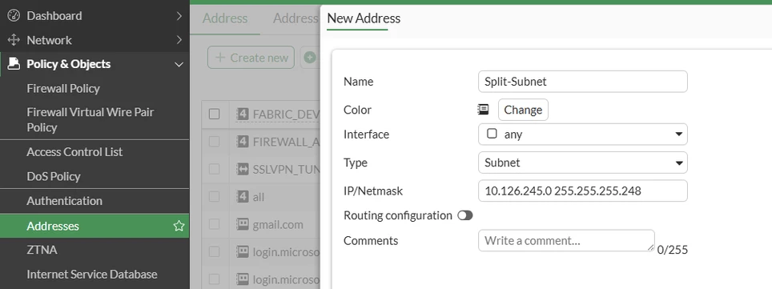Select Addresses in the sidebar
The height and width of the screenshot is (289, 772).
[x=94, y=226]
